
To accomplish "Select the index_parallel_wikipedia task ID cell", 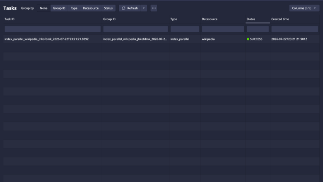I will 46,39.
